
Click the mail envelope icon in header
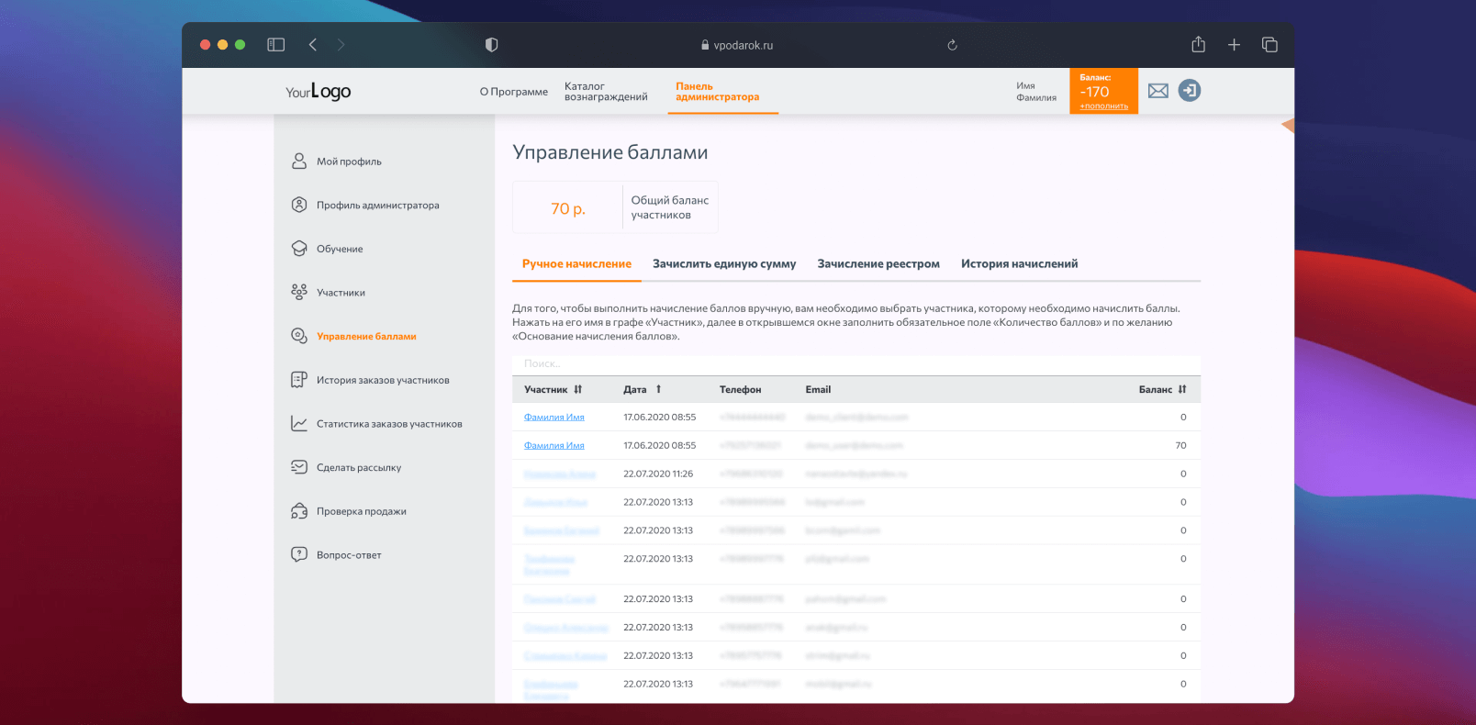coord(1157,91)
